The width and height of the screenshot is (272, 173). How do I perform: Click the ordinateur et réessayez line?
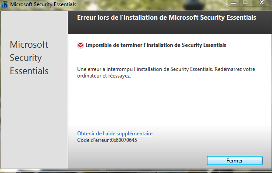pyautogui.click(x=104, y=76)
